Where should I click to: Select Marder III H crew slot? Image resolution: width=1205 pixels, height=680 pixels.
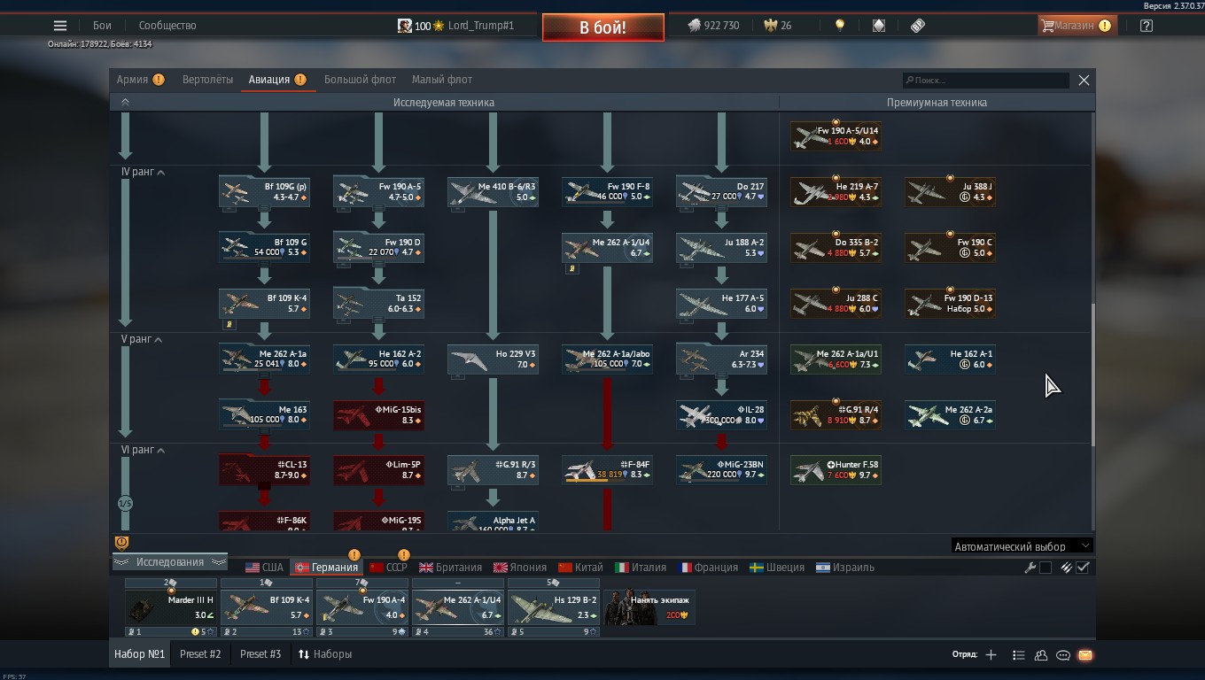[170, 607]
